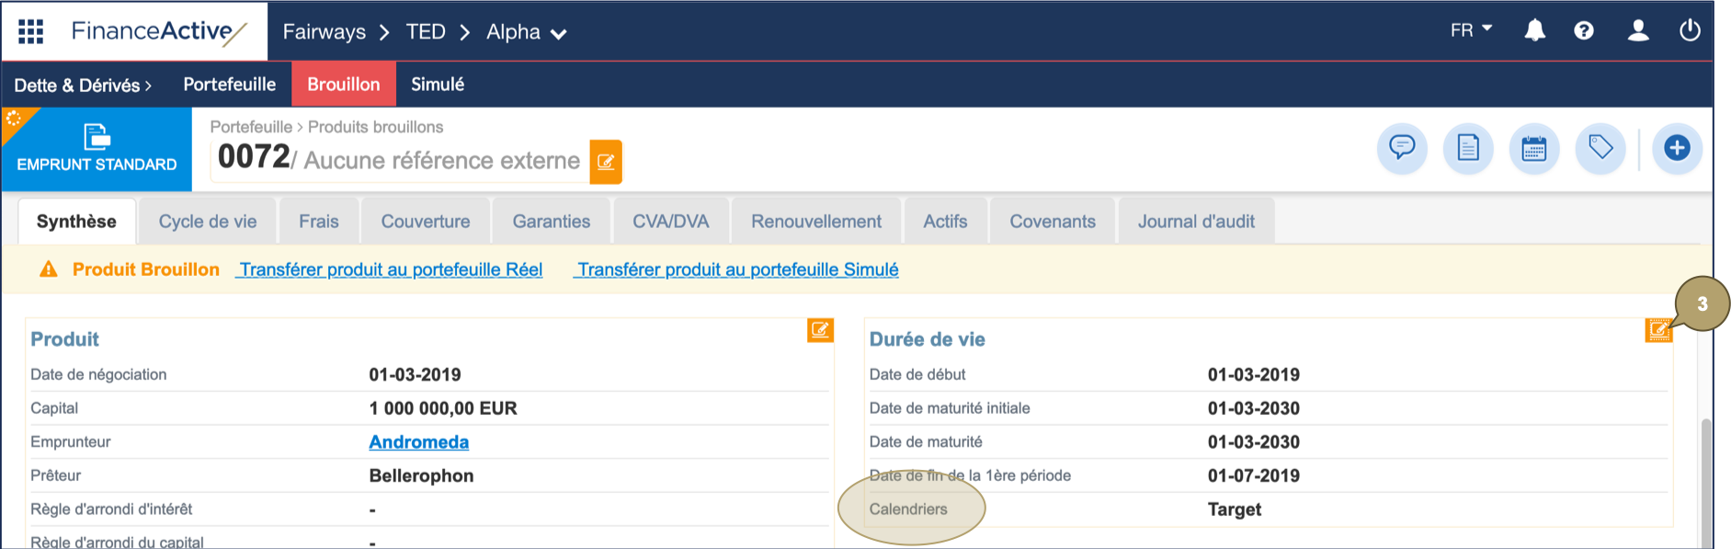Switch to the Journal d'audit tab

click(1196, 222)
